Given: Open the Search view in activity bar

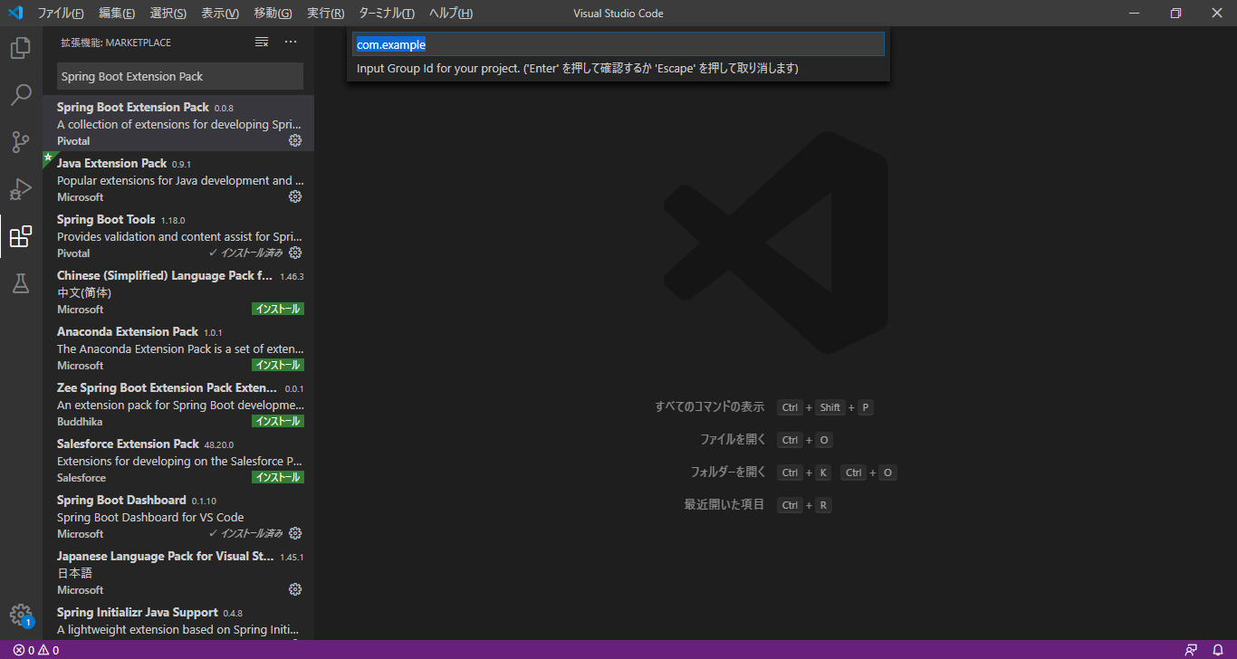Looking at the screenshot, I should [x=21, y=95].
